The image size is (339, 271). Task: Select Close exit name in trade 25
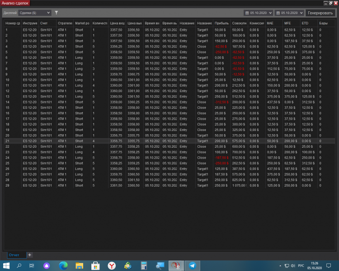pos(202,163)
